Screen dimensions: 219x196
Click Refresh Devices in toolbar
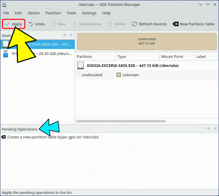pos(149,24)
